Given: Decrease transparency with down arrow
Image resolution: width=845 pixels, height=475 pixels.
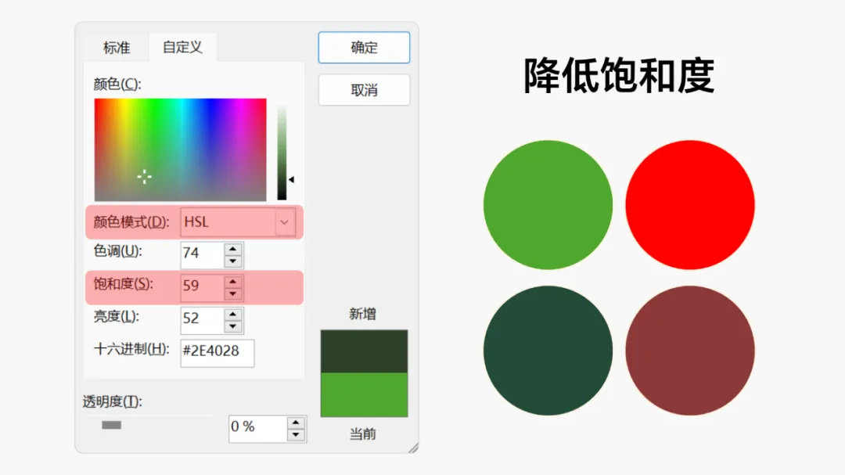Looking at the screenshot, I should 296,435.
